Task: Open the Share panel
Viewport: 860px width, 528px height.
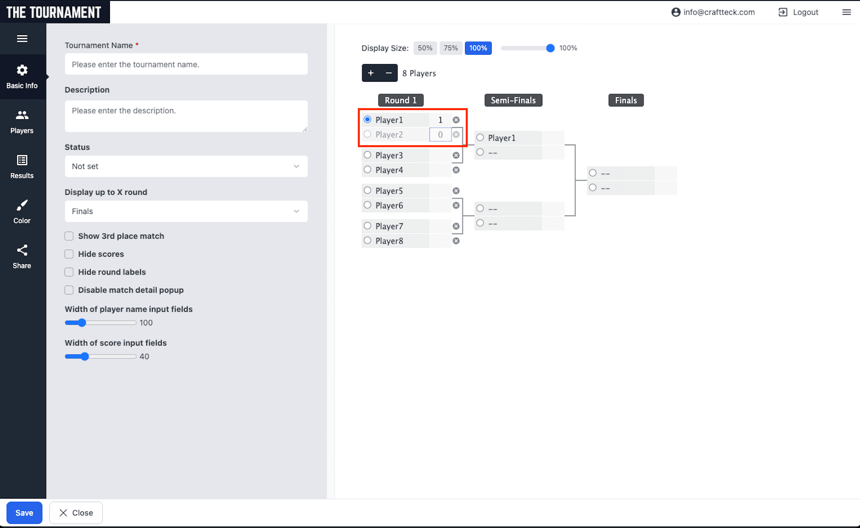Action: (x=22, y=256)
